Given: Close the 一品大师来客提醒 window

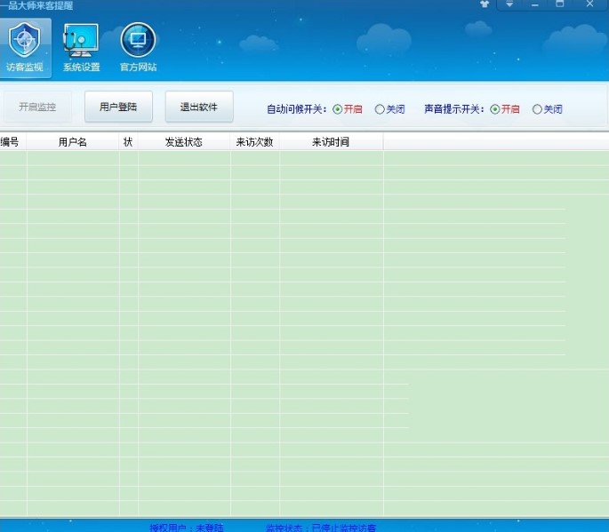Looking at the screenshot, I should point(589,4).
